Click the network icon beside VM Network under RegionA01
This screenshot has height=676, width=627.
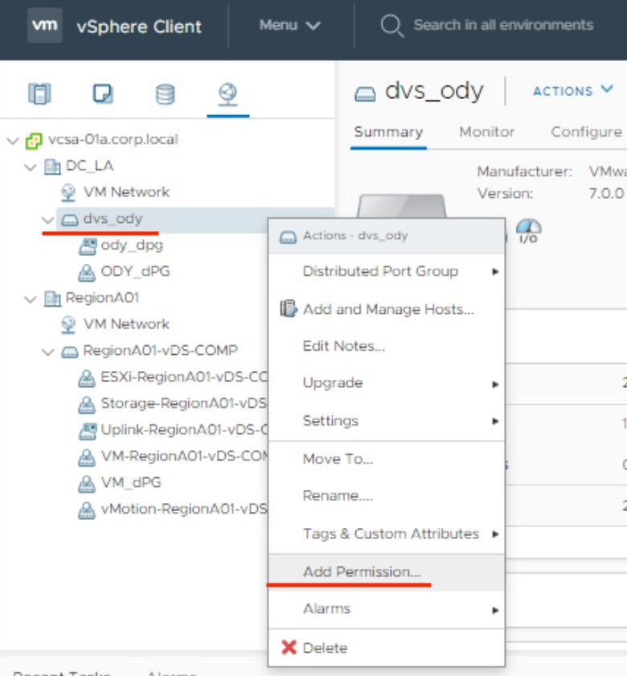coord(68,324)
